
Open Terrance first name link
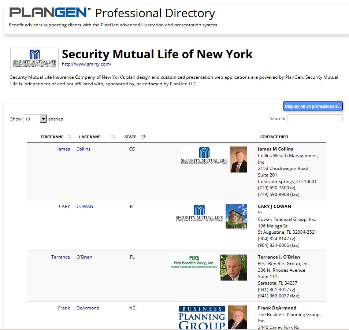click(60, 257)
